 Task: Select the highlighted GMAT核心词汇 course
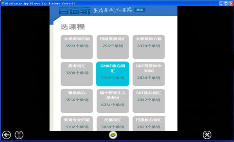pyautogui.click(x=113, y=74)
